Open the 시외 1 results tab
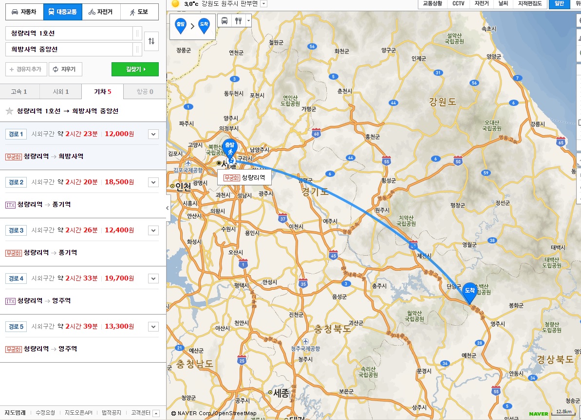 tap(61, 92)
